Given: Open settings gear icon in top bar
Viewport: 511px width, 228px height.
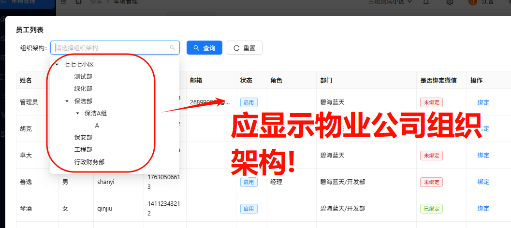Looking at the screenshot, I should tap(450, 2).
